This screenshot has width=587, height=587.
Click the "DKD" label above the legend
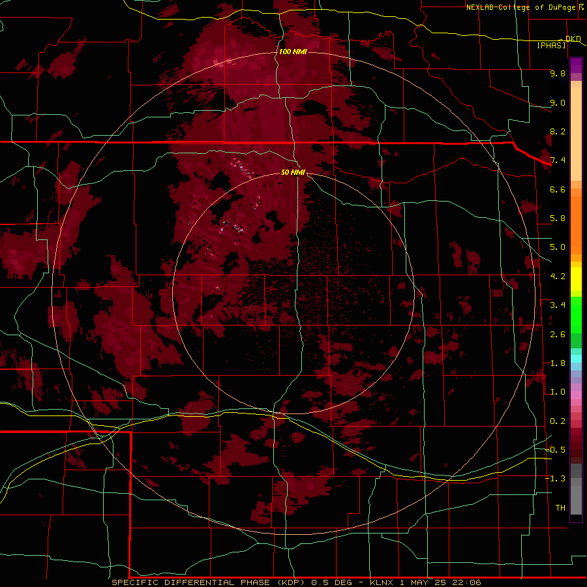(573, 38)
